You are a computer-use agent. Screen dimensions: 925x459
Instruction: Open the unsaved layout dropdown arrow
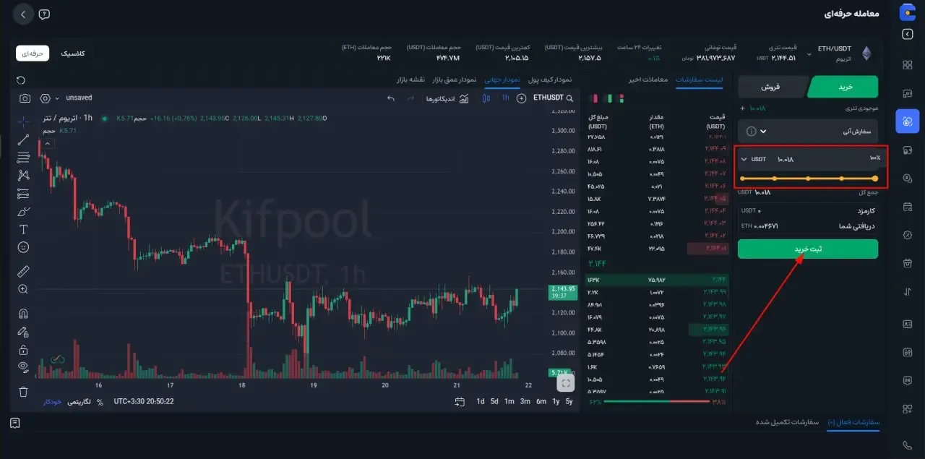tap(57, 98)
